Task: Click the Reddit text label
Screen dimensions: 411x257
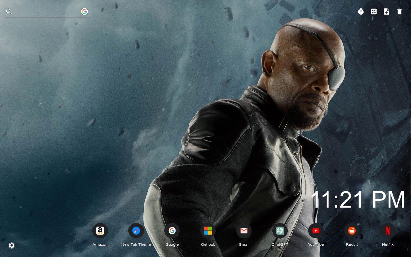Action: pos(352,244)
